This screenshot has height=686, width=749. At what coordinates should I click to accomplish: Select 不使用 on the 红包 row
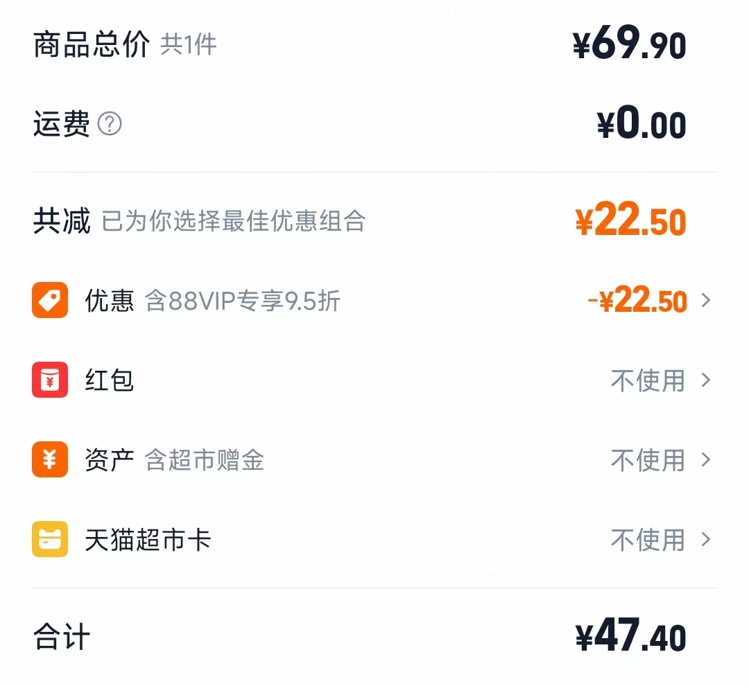coord(648,380)
